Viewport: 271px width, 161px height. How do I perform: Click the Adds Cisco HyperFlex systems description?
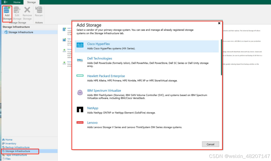pyautogui.click(x=111, y=49)
